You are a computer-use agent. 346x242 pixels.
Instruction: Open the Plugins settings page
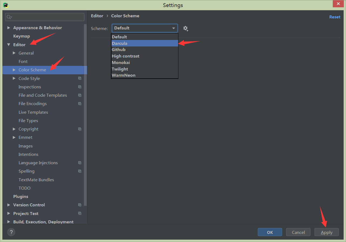coord(21,196)
